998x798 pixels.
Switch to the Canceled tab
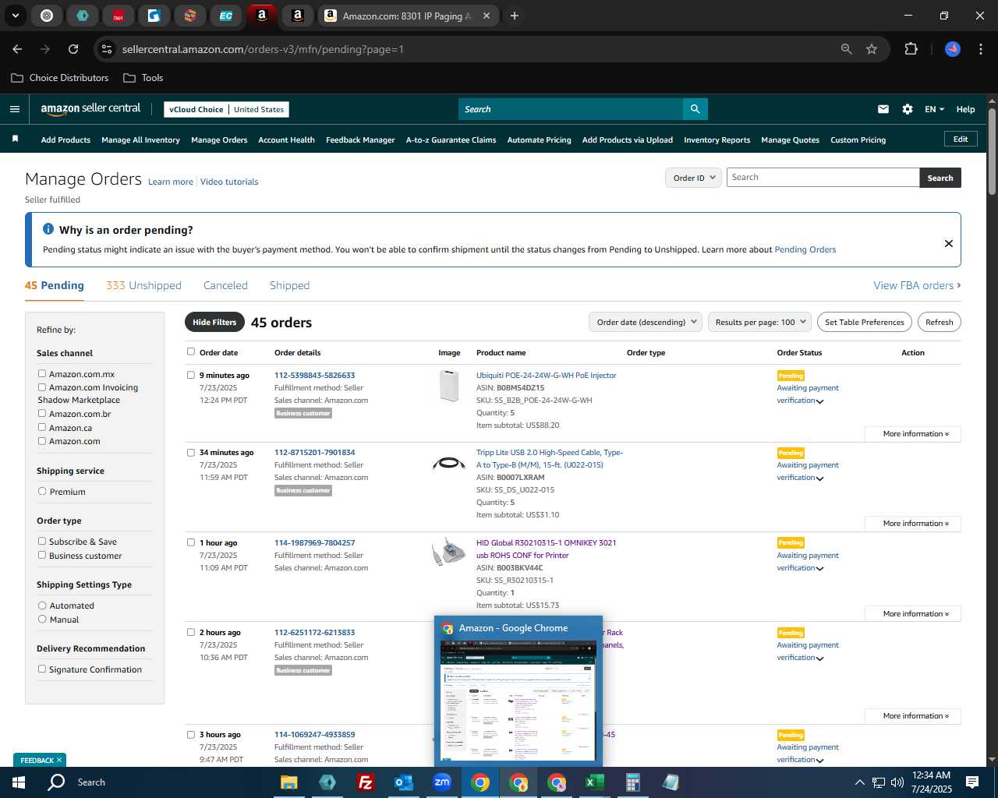225,285
